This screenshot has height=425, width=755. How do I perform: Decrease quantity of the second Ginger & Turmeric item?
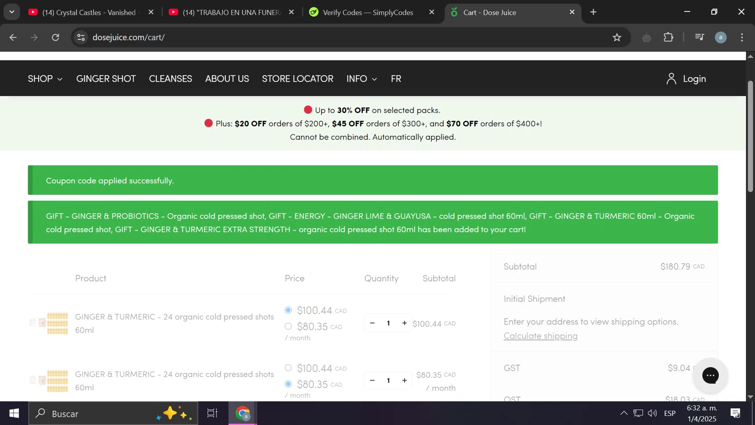372,380
